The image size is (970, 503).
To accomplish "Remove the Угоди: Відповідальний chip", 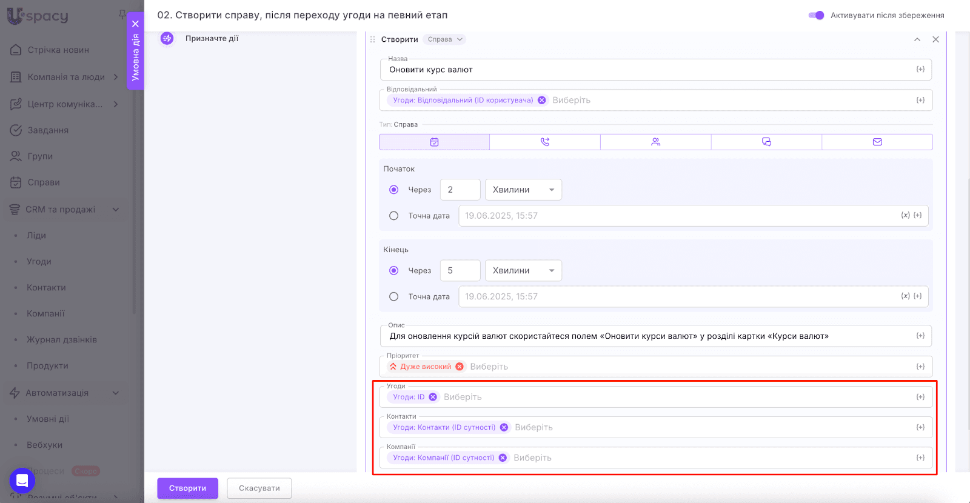I will [x=542, y=100].
